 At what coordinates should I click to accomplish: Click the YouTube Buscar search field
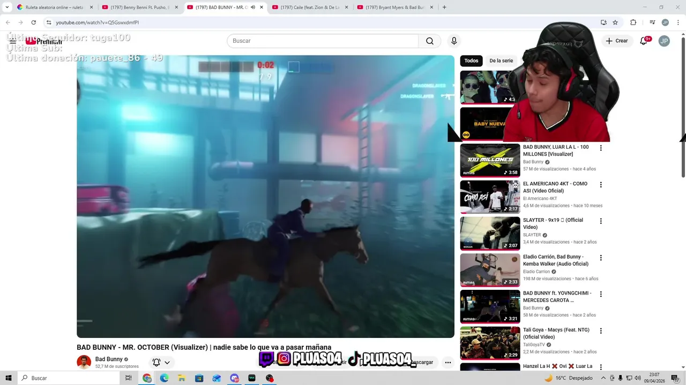(x=323, y=41)
